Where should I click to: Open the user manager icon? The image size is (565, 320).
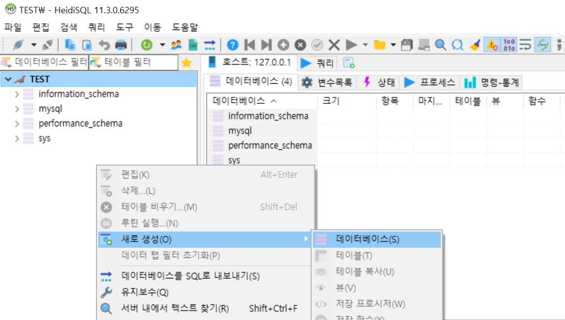(176, 45)
